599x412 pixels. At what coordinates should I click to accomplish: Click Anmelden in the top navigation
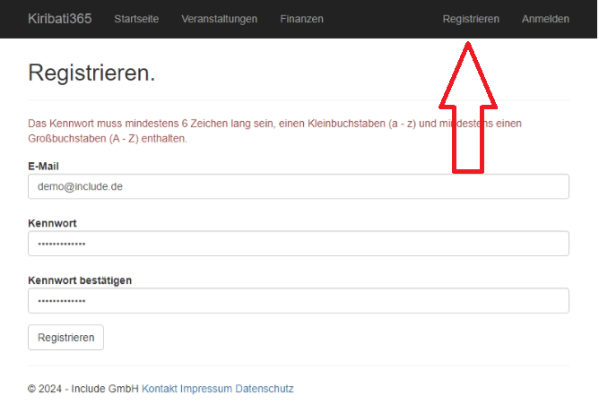click(545, 19)
